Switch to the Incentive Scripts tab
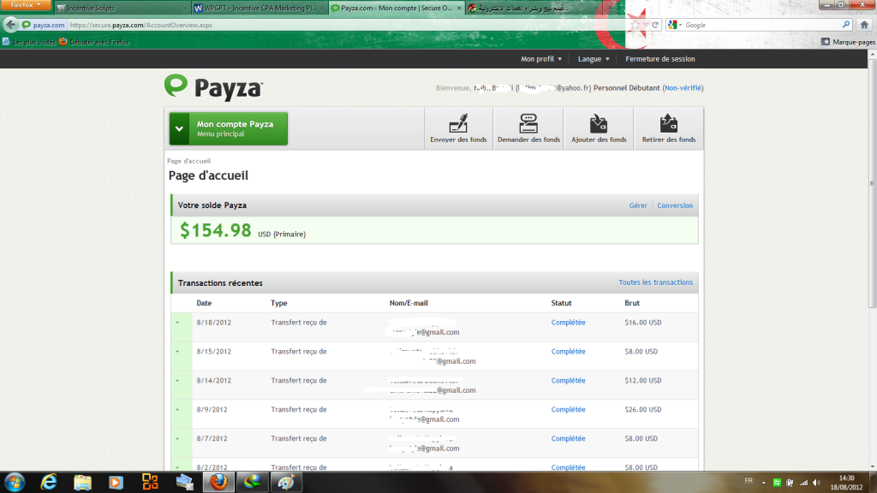The width and height of the screenshot is (877, 493). (122, 8)
